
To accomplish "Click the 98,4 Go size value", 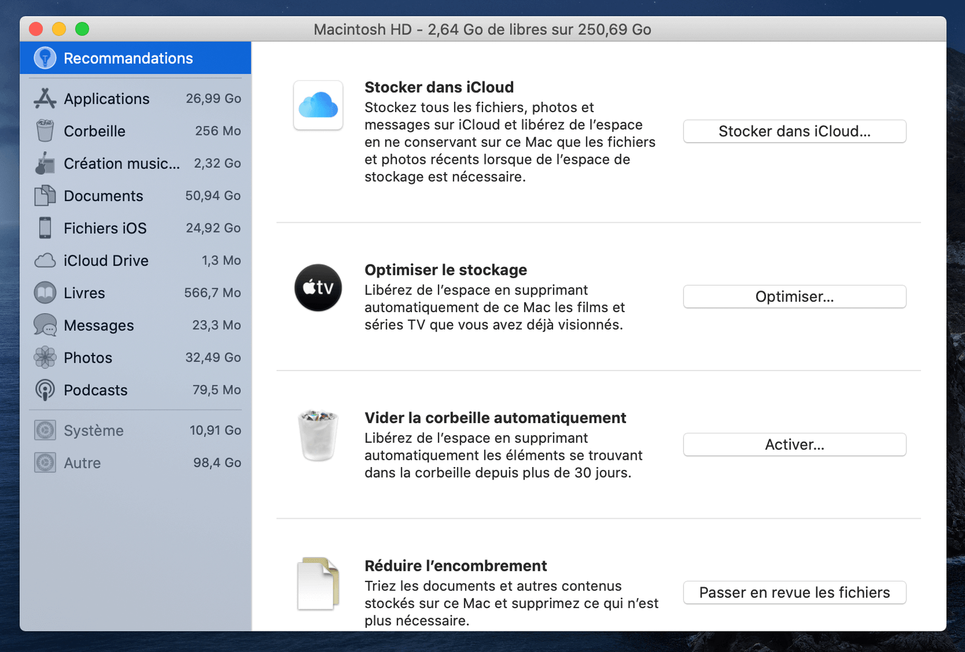I will (217, 462).
